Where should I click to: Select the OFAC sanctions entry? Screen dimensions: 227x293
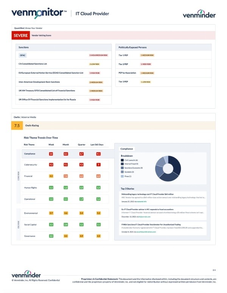tap(23, 55)
